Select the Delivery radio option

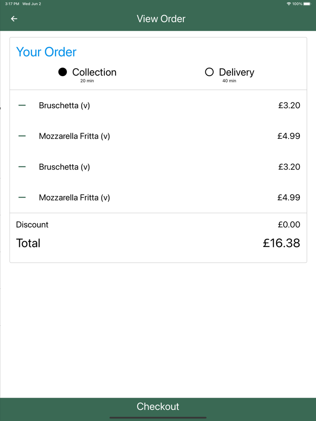[209, 72]
